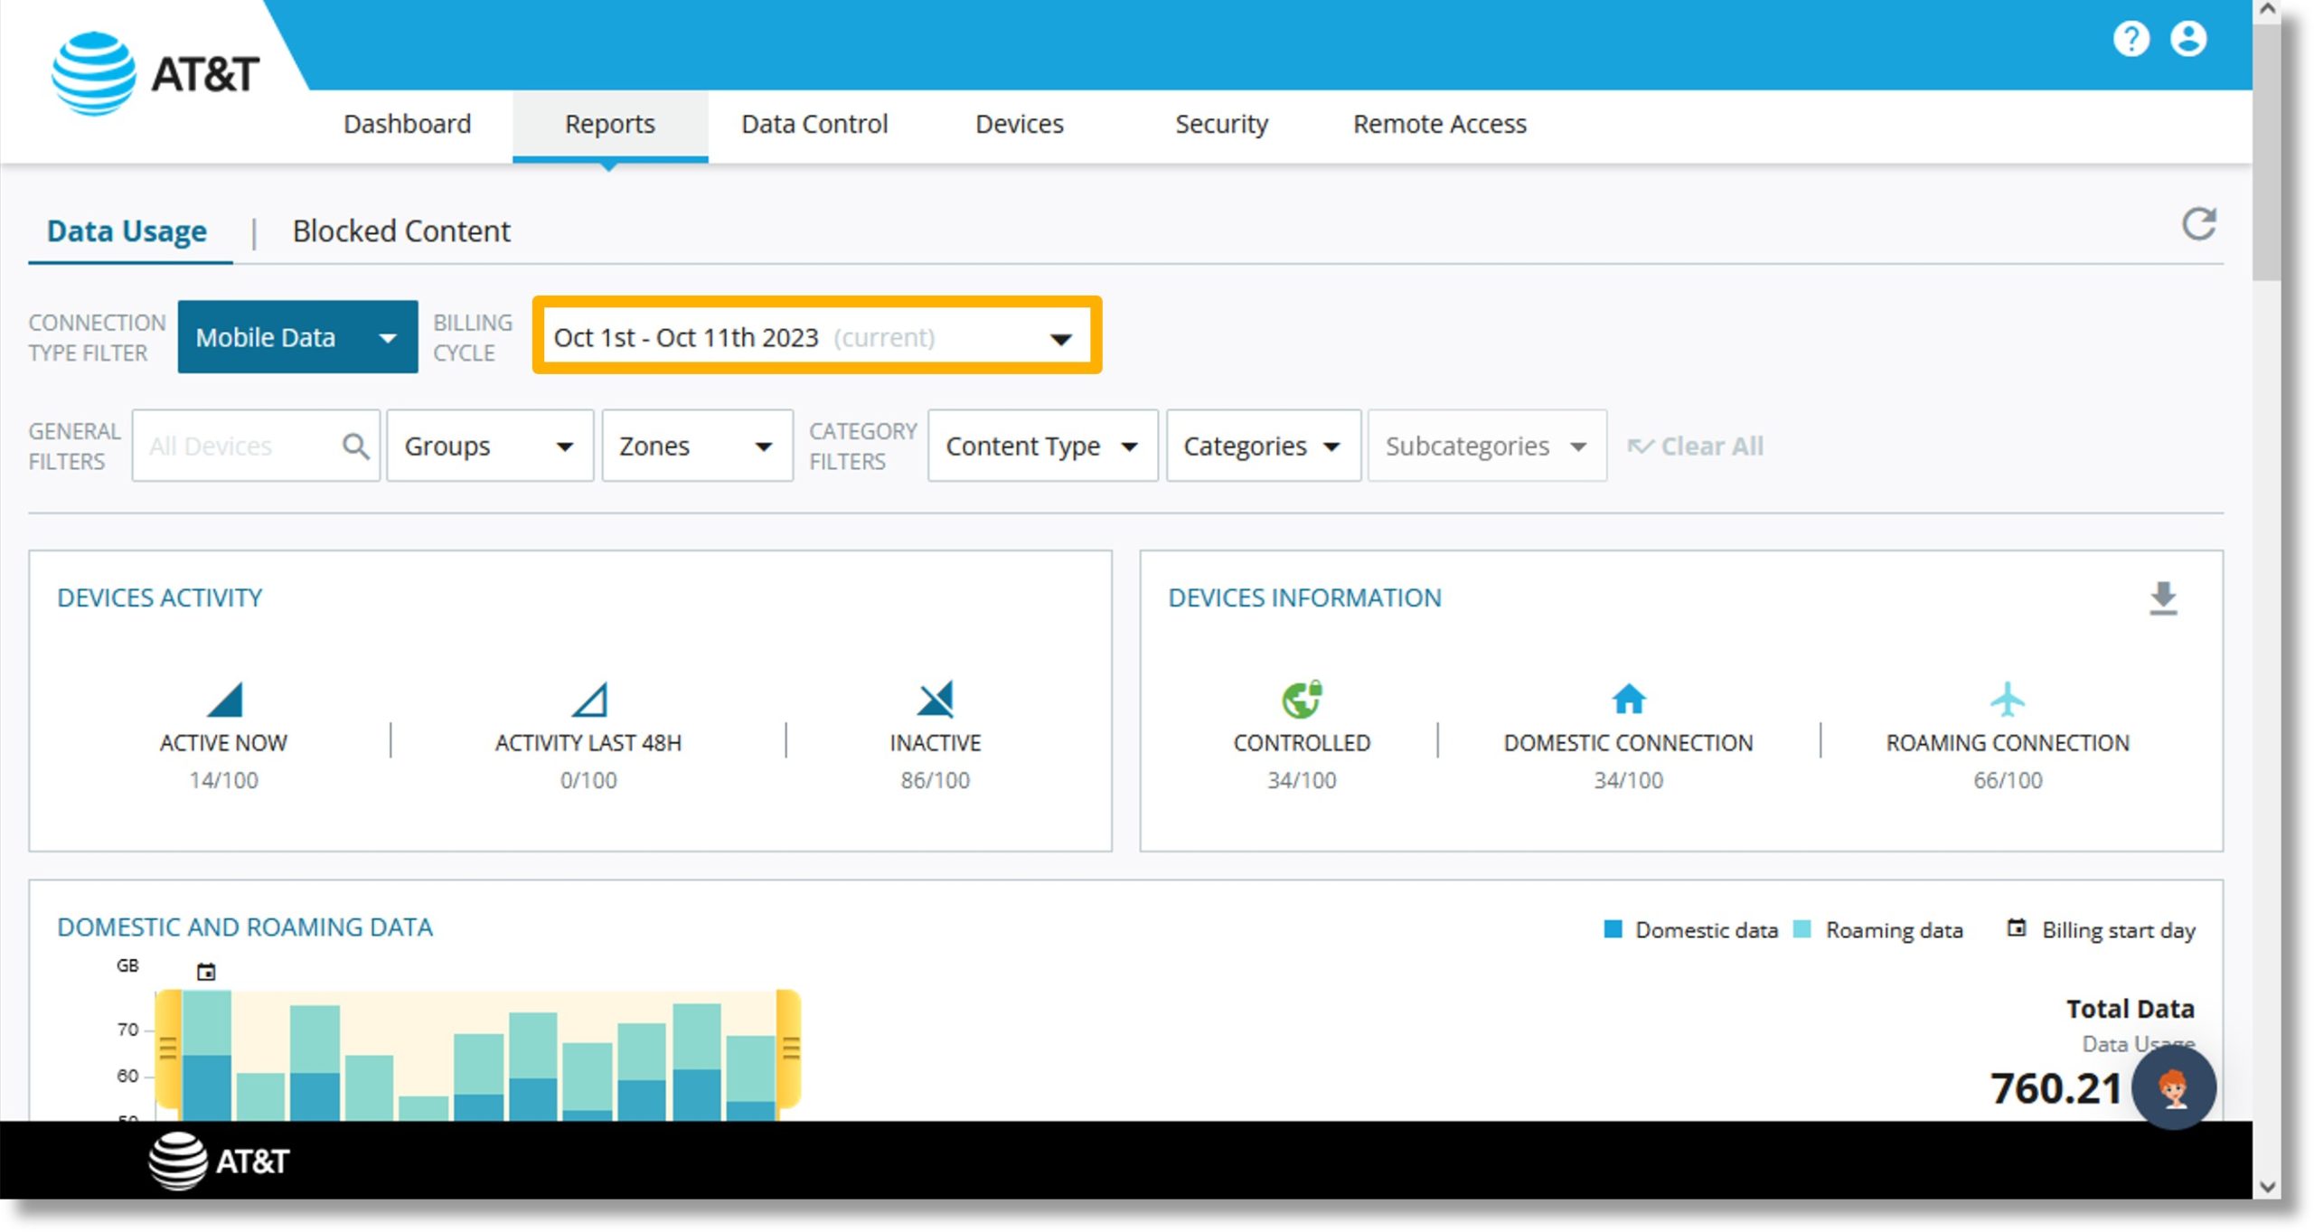Click the Roaming Connection airplane icon
2314x1232 pixels.
tap(2007, 699)
